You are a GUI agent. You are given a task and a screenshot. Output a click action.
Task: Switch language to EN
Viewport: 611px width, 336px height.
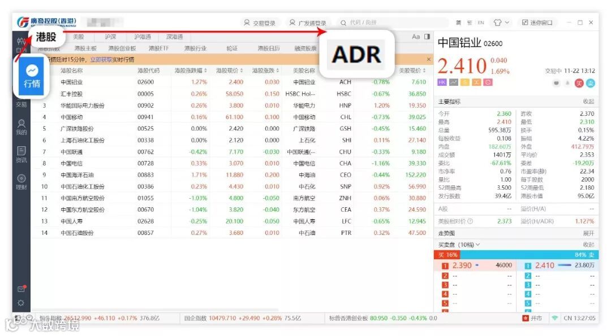coord(481,23)
